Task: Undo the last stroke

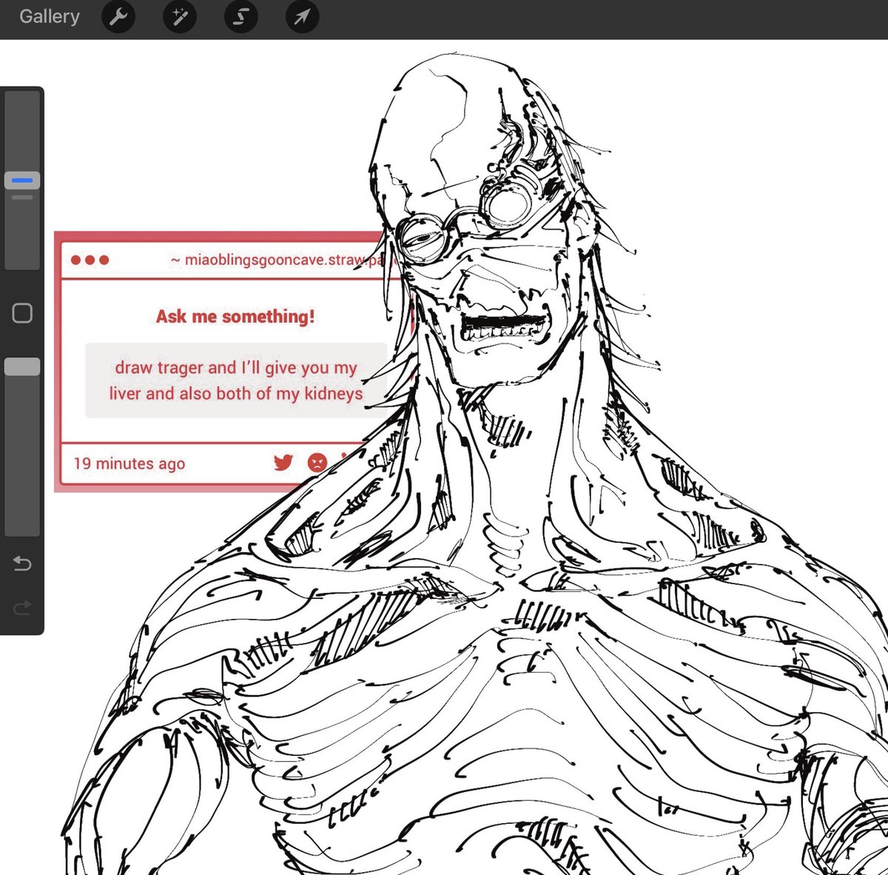Action: pos(22,564)
